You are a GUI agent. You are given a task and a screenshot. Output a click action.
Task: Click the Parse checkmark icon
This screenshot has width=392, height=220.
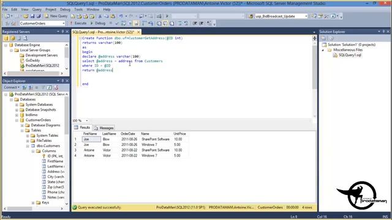click(117, 23)
